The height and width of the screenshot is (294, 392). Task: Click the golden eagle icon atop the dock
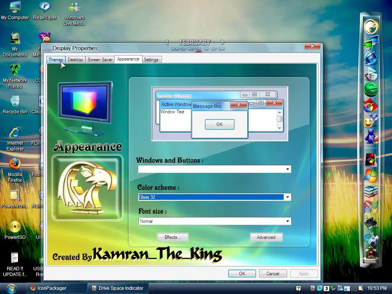pos(371,26)
